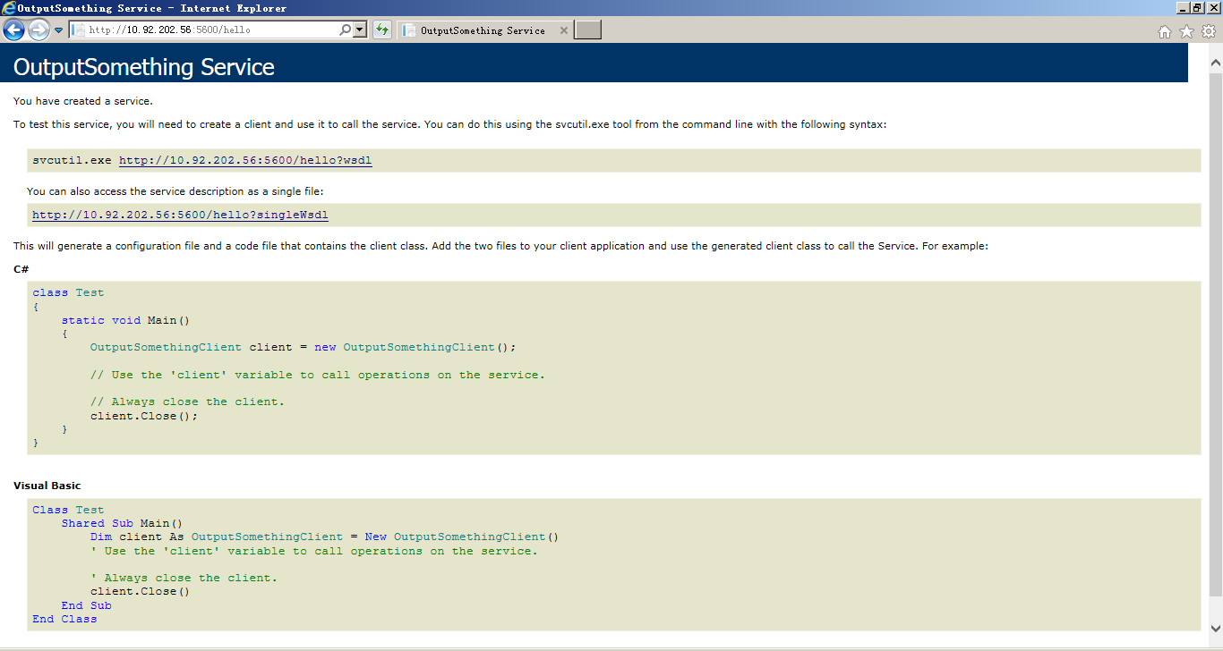Minimize the Internet Explorer window
1223x651 pixels.
point(1182,8)
